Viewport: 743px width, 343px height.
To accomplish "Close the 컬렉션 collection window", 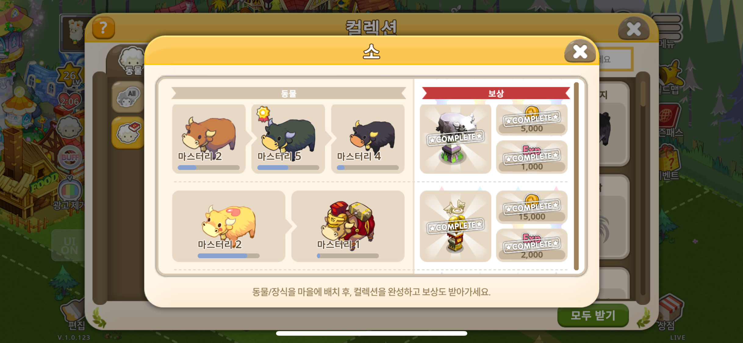I will (634, 29).
